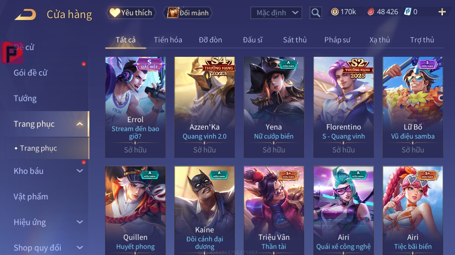Tap the red ruby currency icon

[x=371, y=12]
